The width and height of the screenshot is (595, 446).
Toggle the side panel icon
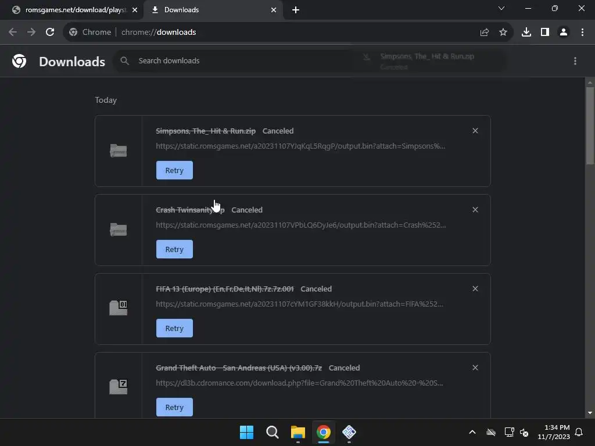coord(545,33)
